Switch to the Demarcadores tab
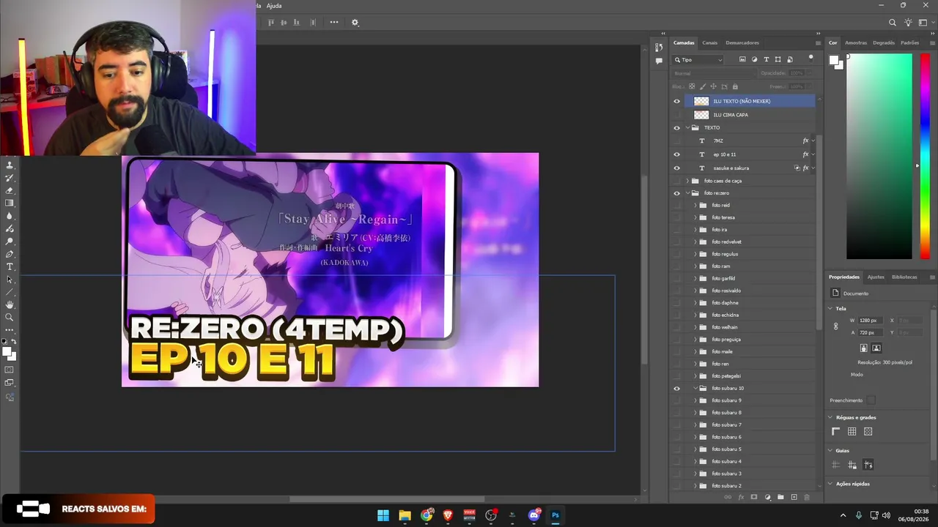Screen dimensions: 938x527 coord(742,42)
